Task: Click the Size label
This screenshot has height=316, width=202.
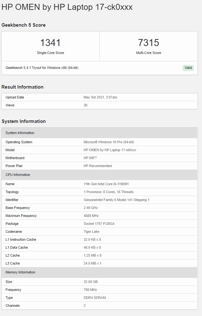Action: click(x=9, y=282)
